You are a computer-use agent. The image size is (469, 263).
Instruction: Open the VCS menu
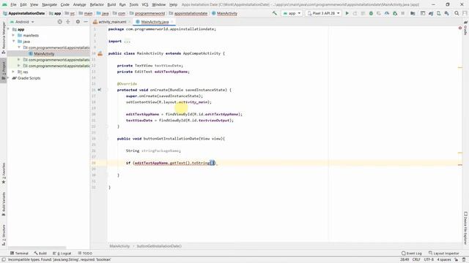click(145, 4)
